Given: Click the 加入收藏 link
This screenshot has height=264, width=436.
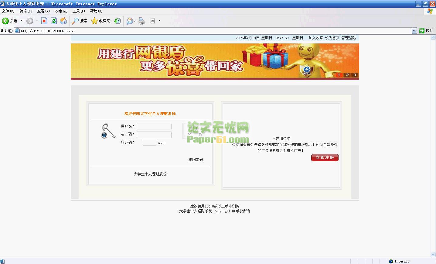Looking at the screenshot, I should point(316,38).
